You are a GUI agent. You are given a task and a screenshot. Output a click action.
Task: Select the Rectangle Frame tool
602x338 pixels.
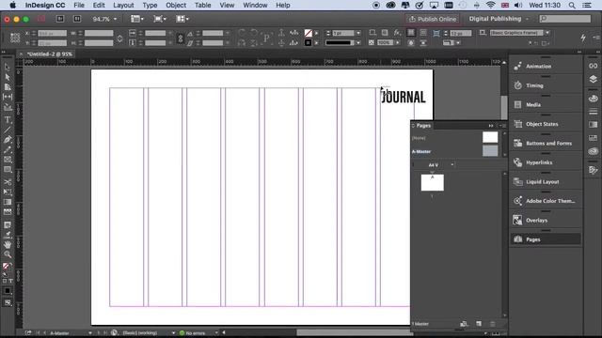click(8, 160)
